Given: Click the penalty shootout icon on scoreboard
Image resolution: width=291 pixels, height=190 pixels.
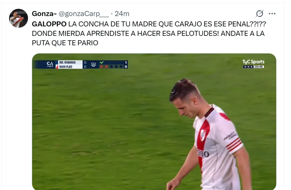Looking at the screenshot, I should pyautogui.click(x=93, y=65).
